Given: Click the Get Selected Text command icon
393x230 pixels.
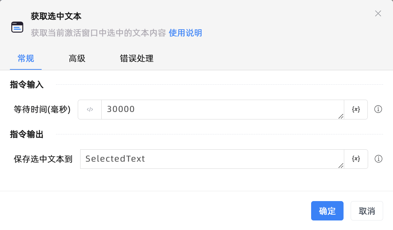Looking at the screenshot, I should click(17, 27).
